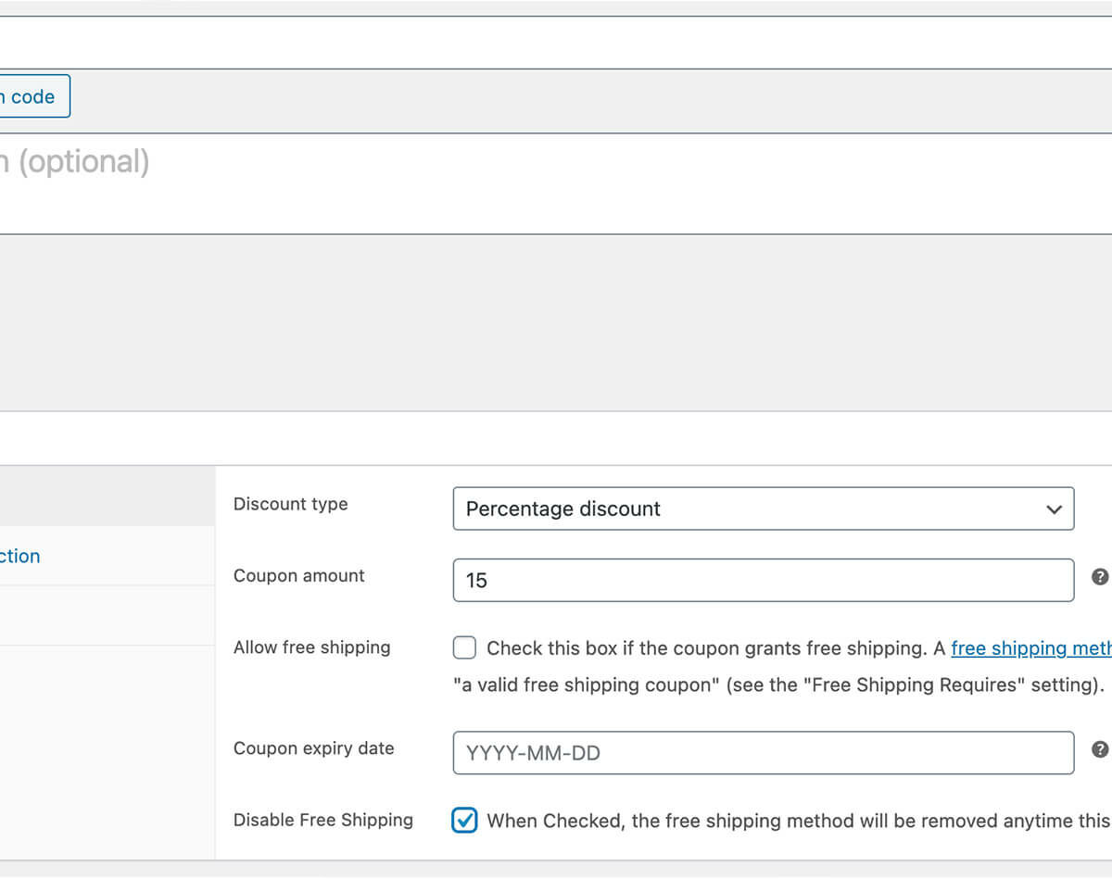Click the Coupon expiry date label
Screen dimensions: 1112x879
coord(313,748)
